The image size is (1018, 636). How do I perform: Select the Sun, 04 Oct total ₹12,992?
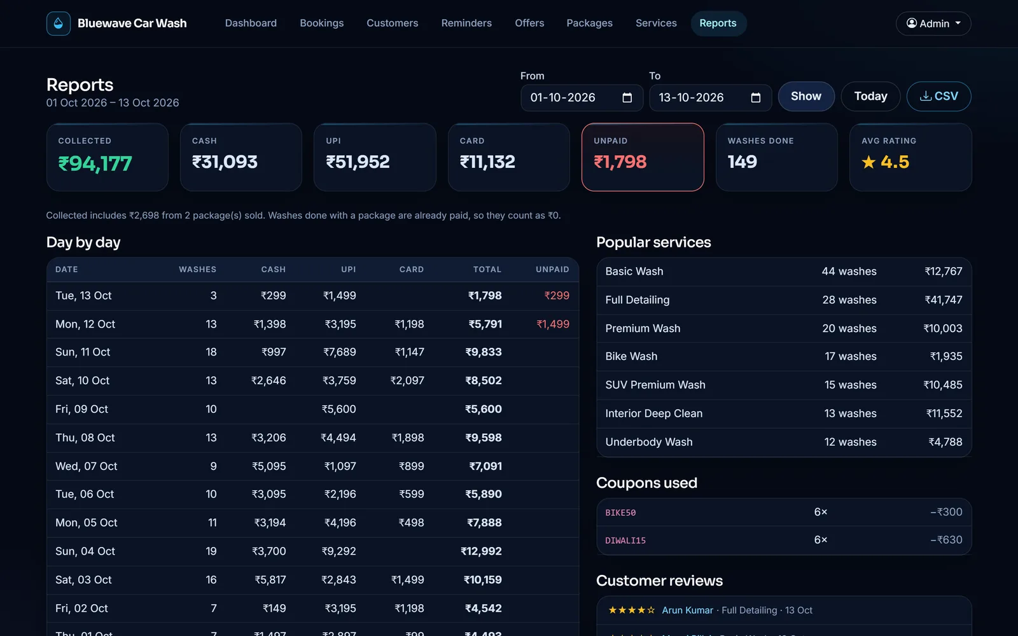(481, 551)
